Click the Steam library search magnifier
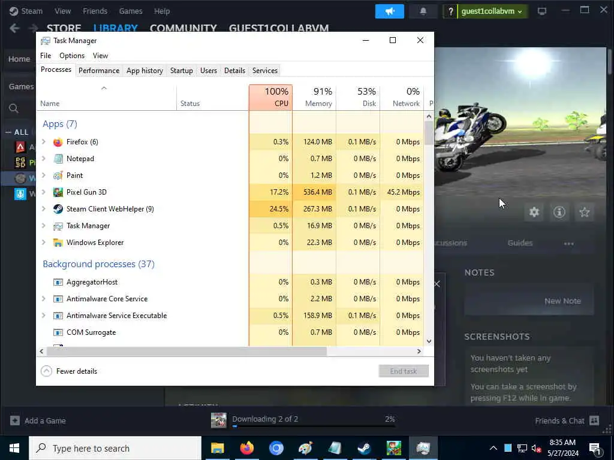Image resolution: width=614 pixels, height=460 pixels. coord(14,108)
